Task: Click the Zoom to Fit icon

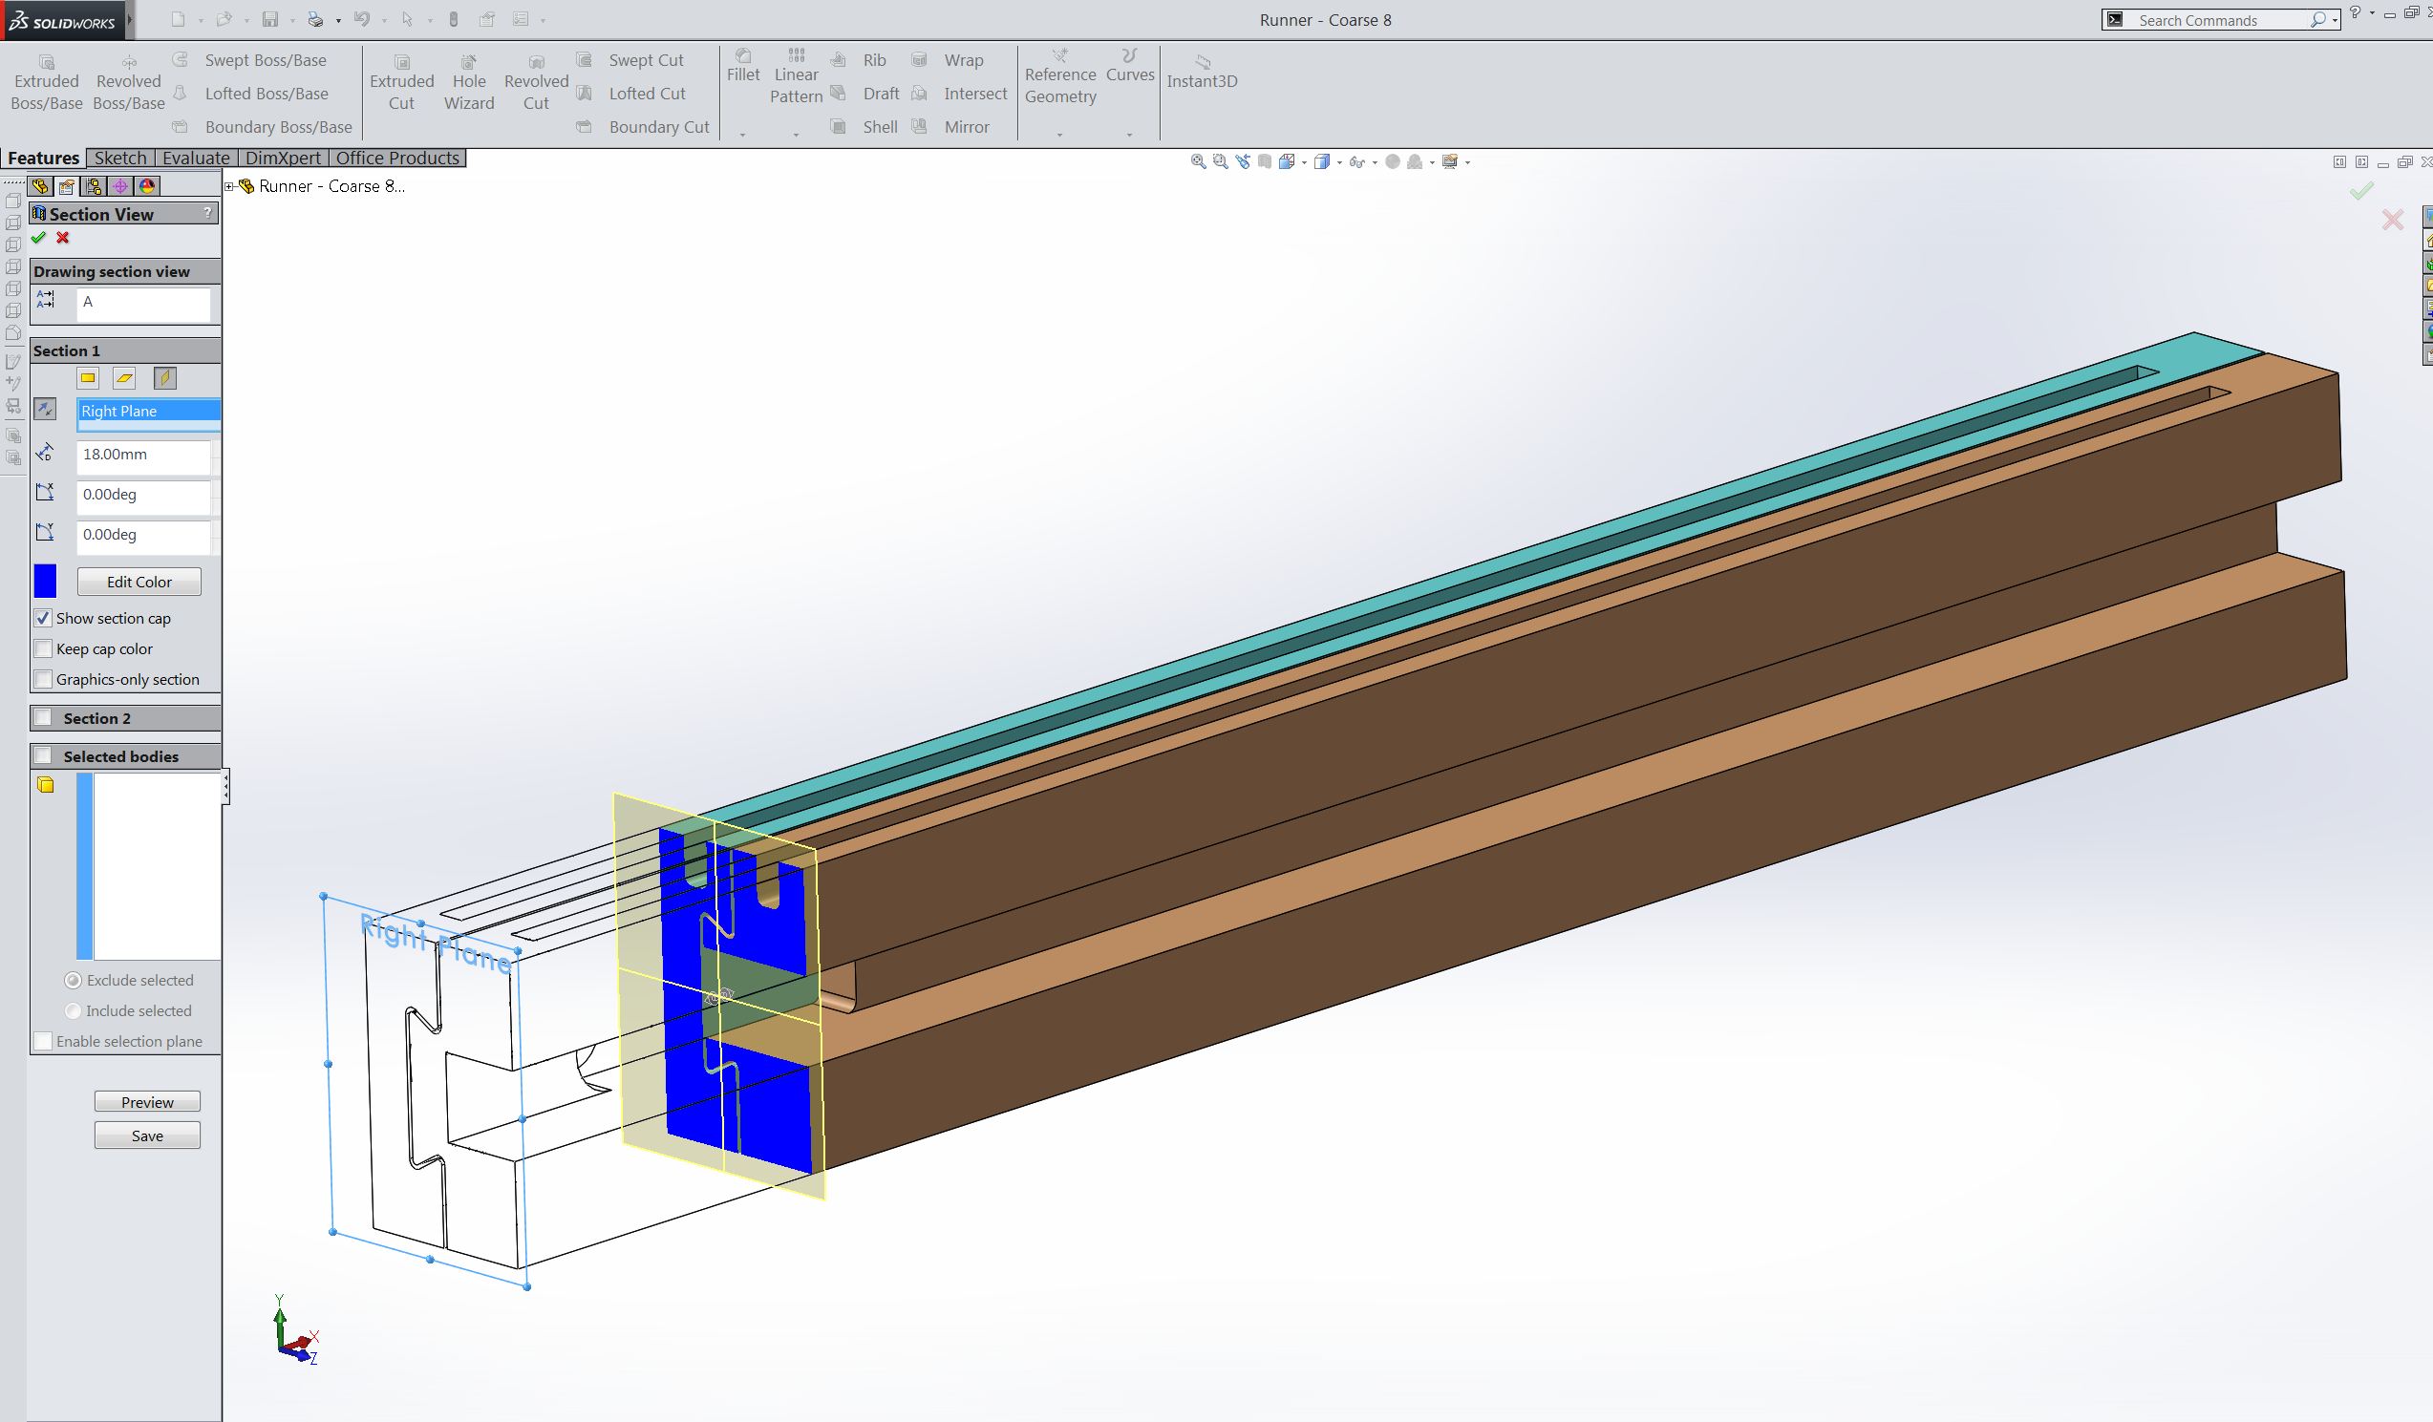Action: (1195, 160)
